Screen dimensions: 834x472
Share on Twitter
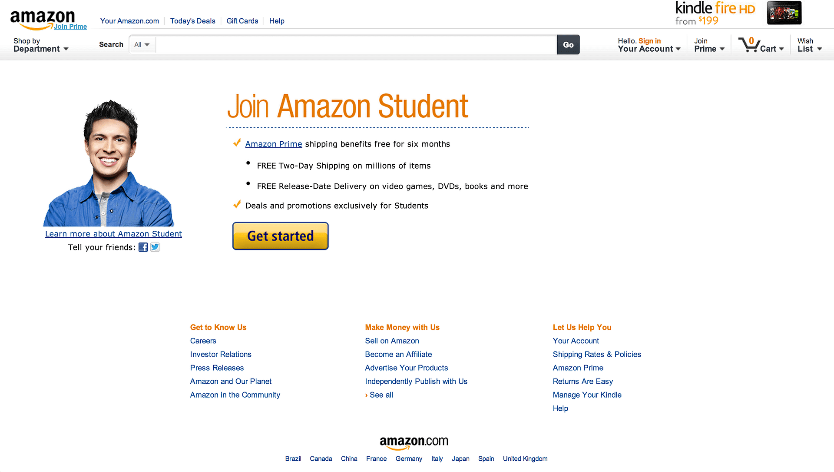pyautogui.click(x=155, y=247)
